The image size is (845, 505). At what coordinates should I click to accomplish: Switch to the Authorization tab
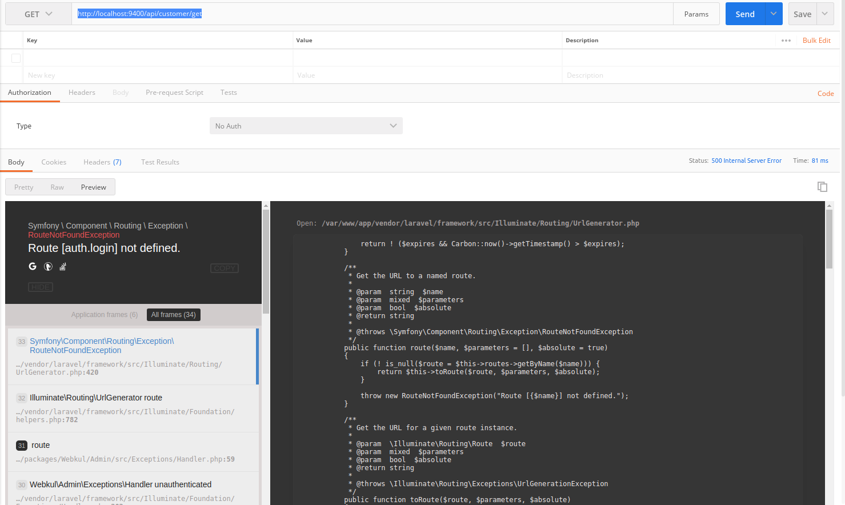click(30, 93)
